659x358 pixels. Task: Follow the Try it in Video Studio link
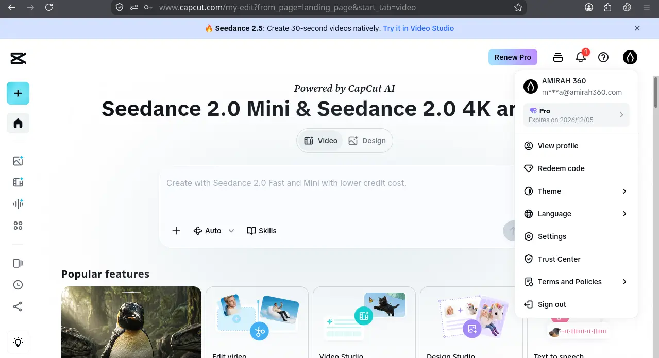[418, 28]
